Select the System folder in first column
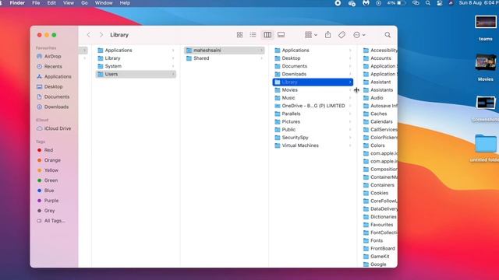The width and height of the screenshot is (499, 280). click(136, 66)
